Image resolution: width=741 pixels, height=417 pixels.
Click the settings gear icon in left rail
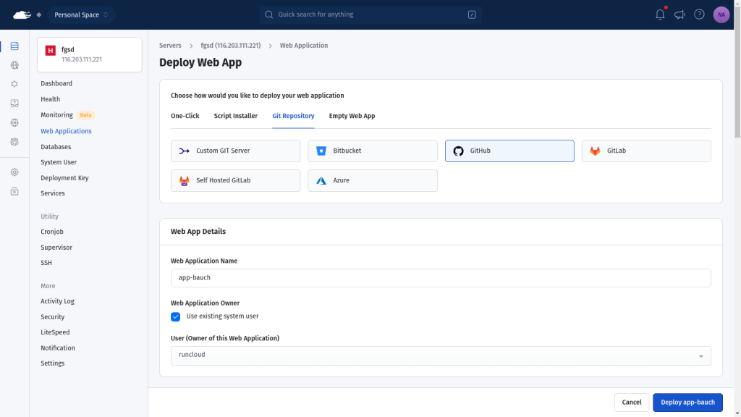(14, 172)
